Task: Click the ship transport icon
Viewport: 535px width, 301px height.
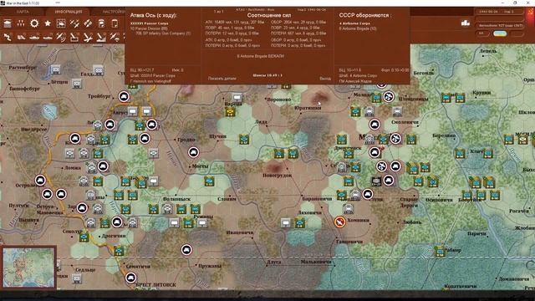Action: click(x=34, y=37)
